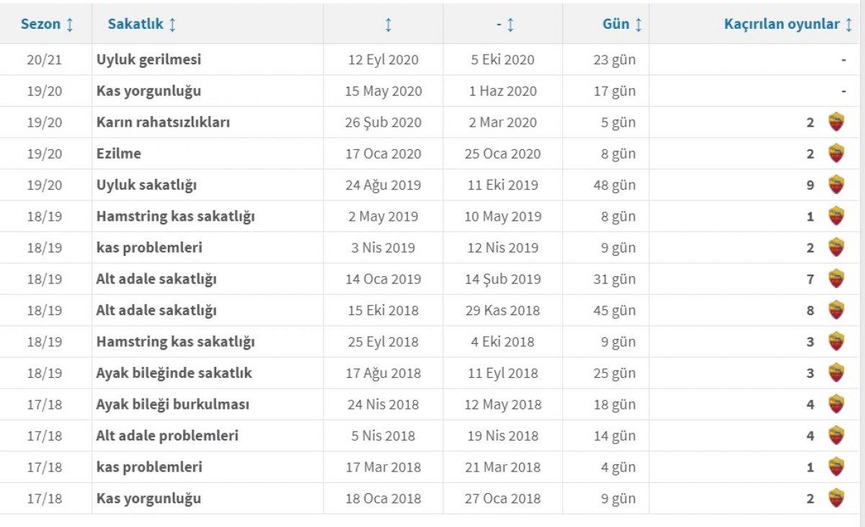Sort by Gün column header

(622, 25)
